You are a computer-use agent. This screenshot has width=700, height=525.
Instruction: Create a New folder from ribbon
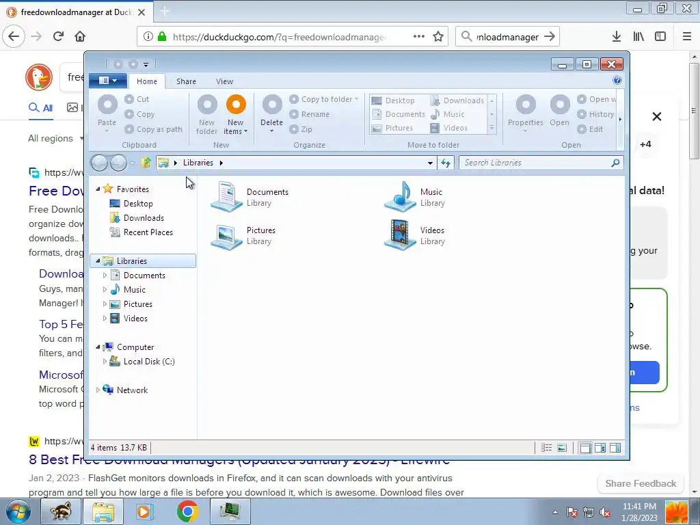tap(206, 115)
